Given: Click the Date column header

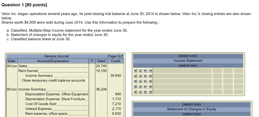Looking at the screenshot, I should click(12, 61).
